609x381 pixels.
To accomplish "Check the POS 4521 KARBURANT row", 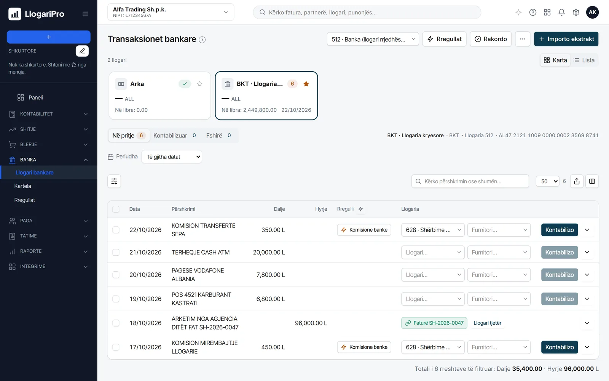I will point(116,299).
